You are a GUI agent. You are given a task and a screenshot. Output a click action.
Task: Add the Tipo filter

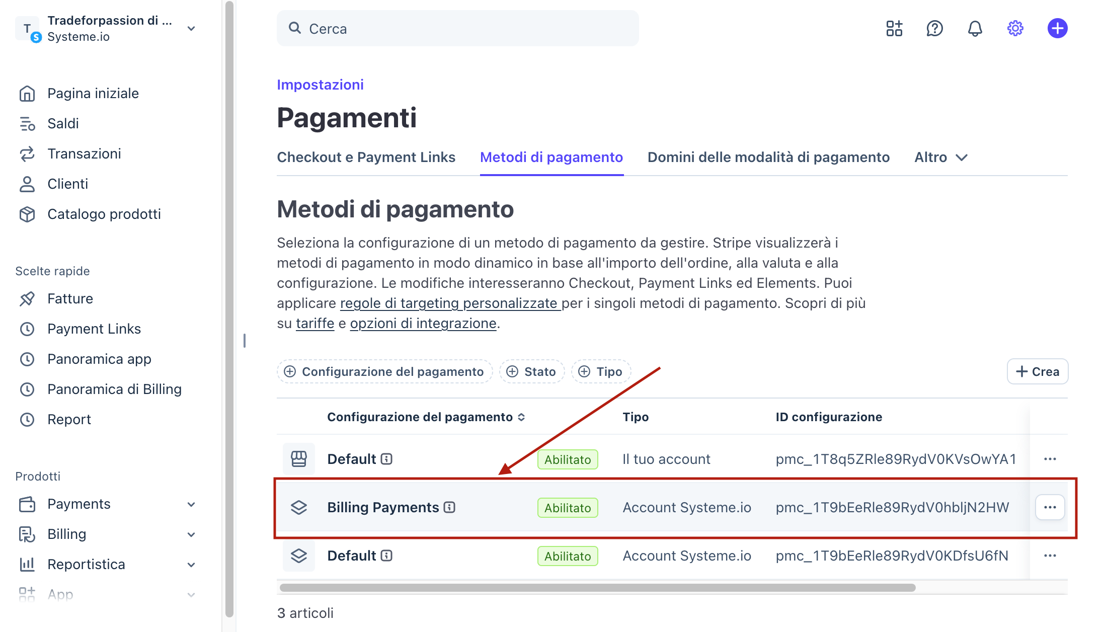point(601,372)
